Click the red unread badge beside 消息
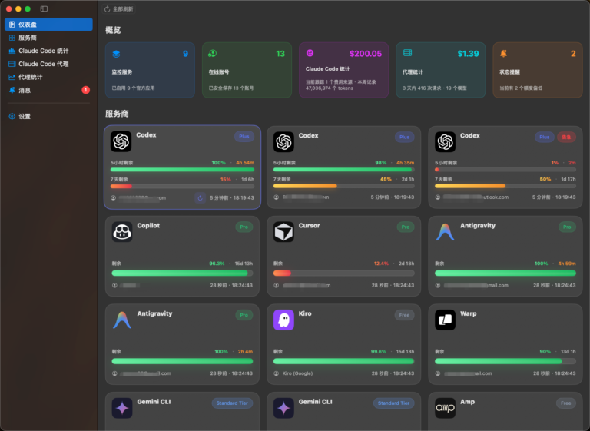Viewport: 590px width, 431px height. (x=86, y=90)
